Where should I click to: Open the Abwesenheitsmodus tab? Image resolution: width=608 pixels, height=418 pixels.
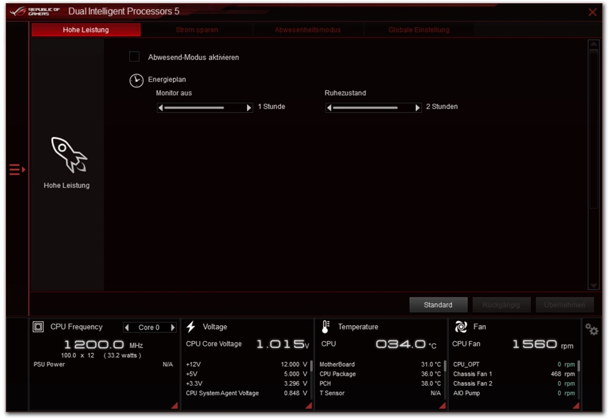308,30
